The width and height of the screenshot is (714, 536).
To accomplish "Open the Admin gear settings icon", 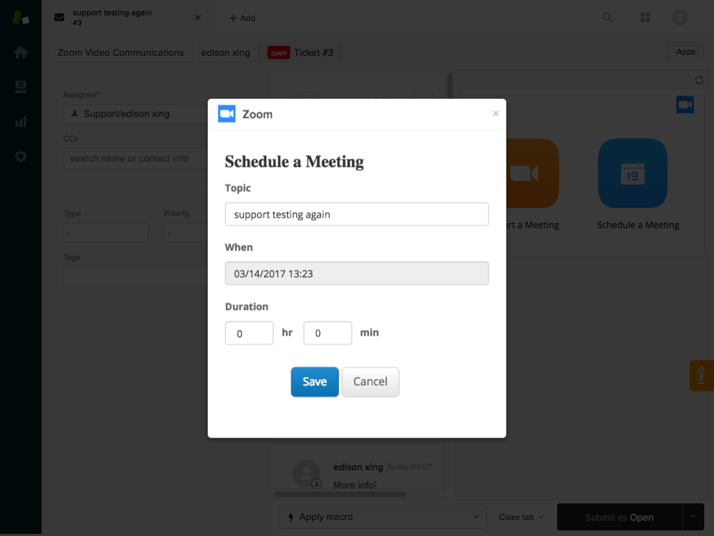I will point(21,156).
